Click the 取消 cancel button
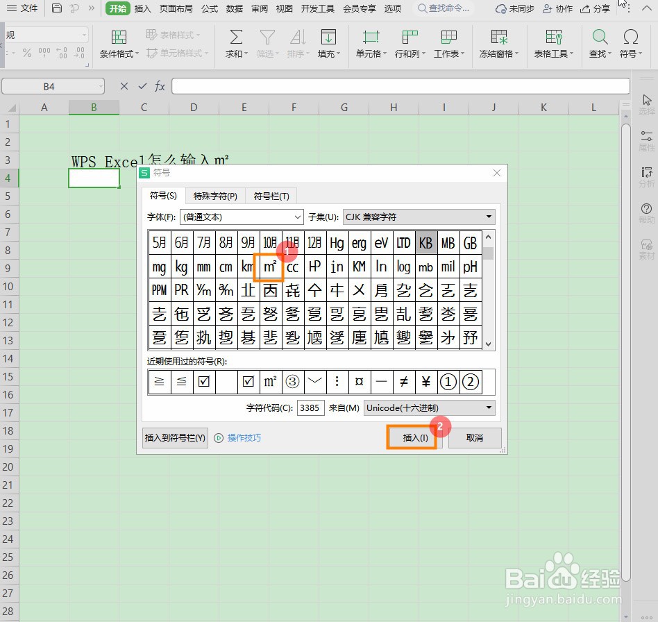Viewport: 658px width, 622px height. click(475, 438)
